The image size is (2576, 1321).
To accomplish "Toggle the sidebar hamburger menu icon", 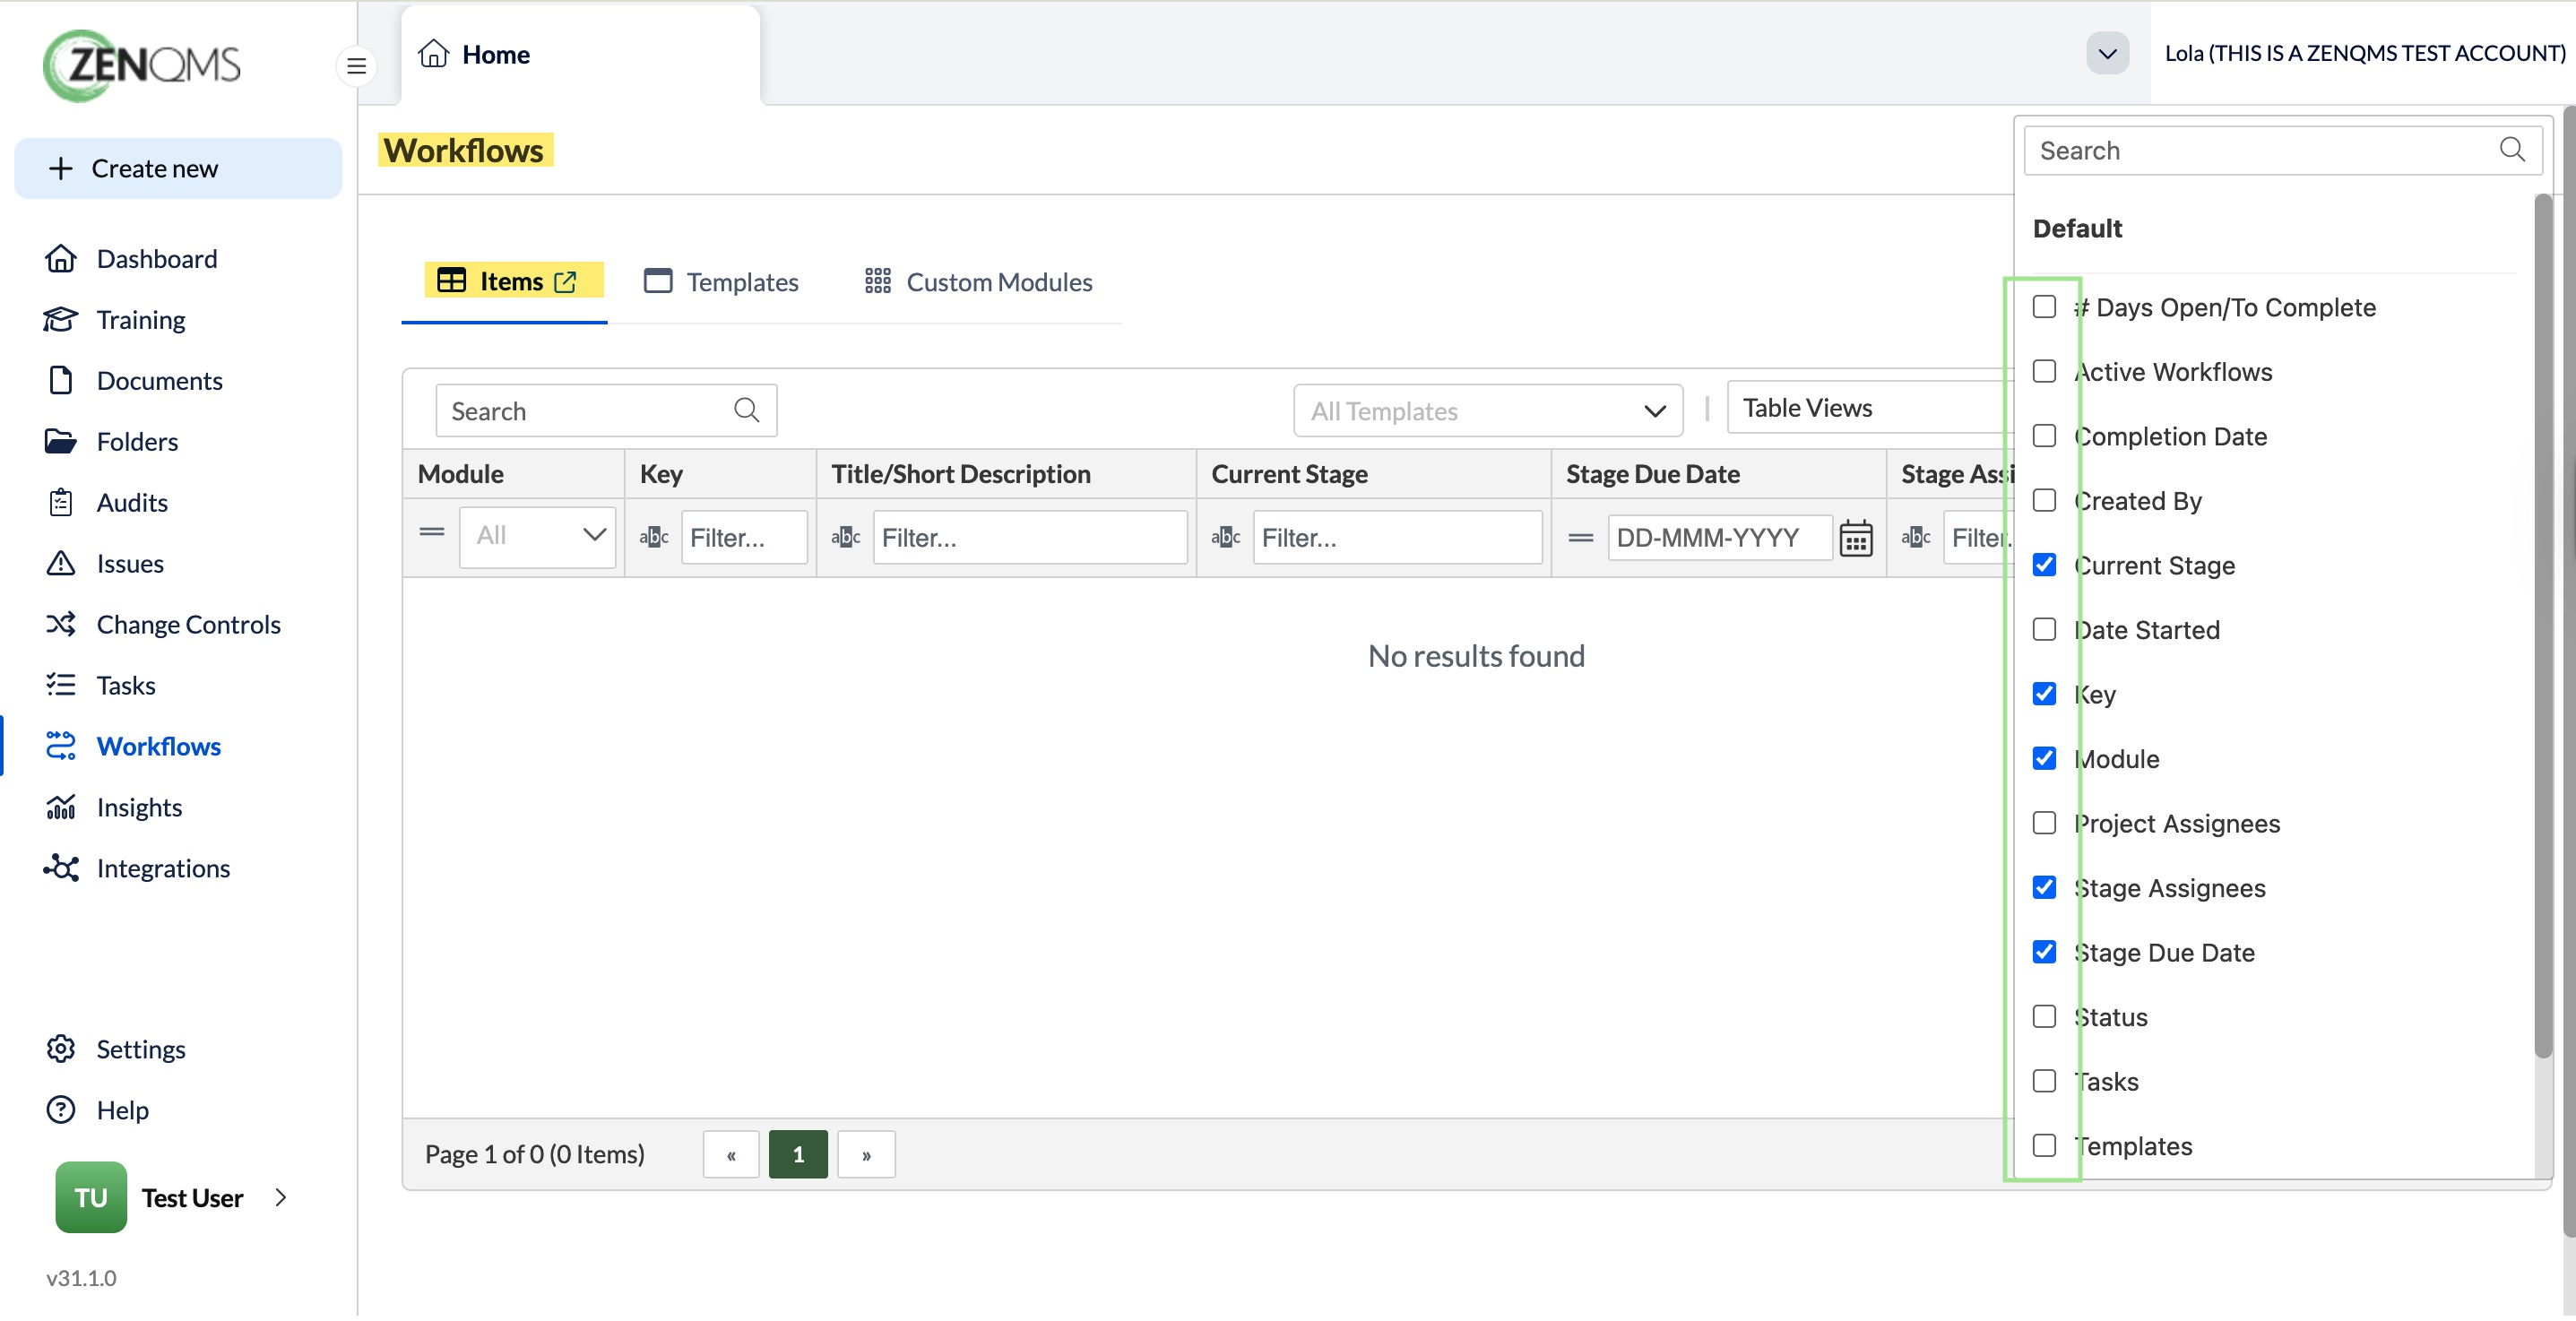I will (356, 66).
